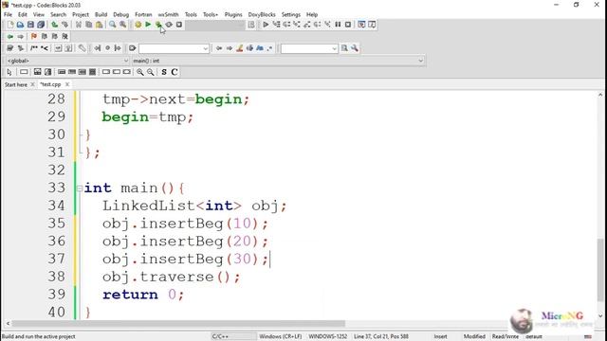Redo the last edit from the toolbar
The height and width of the screenshot is (341, 607).
pos(64,25)
